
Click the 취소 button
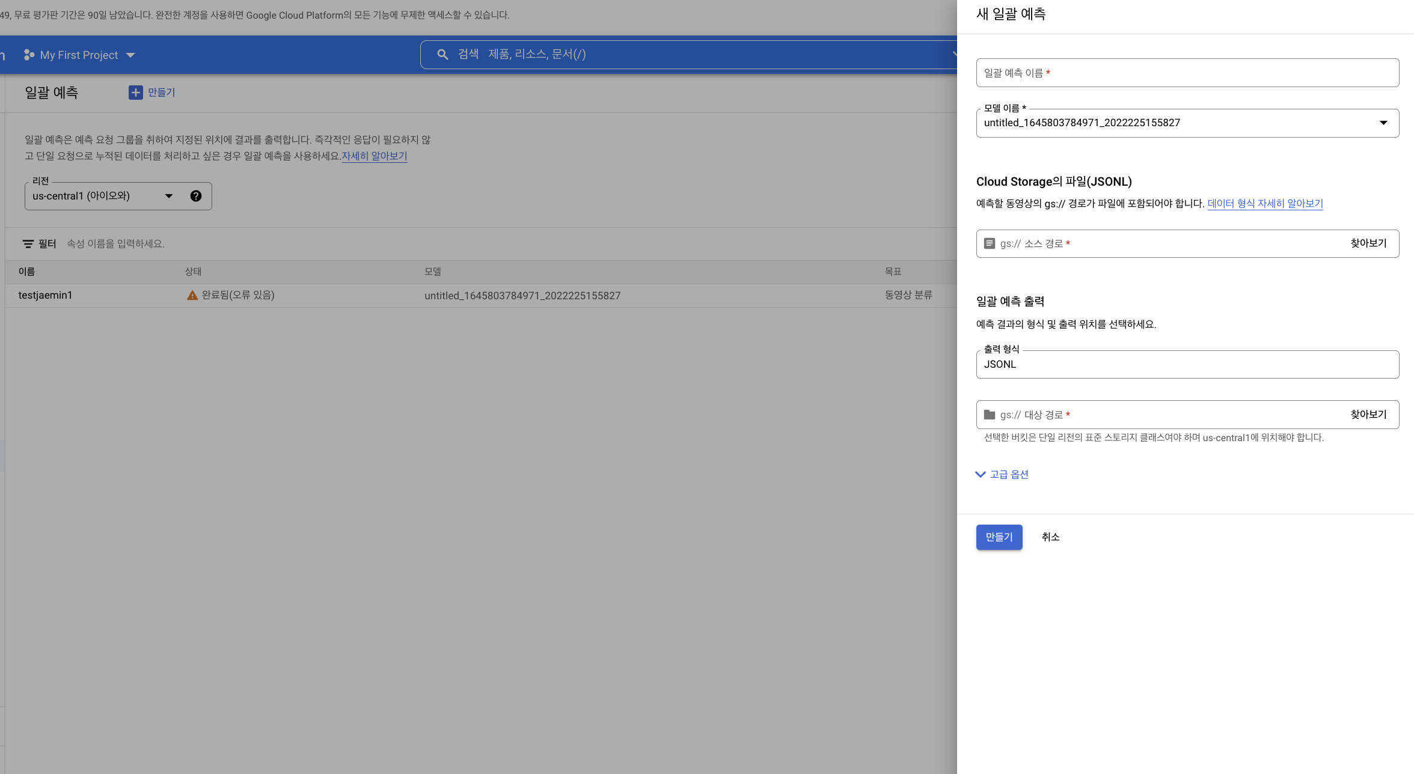pyautogui.click(x=1050, y=537)
